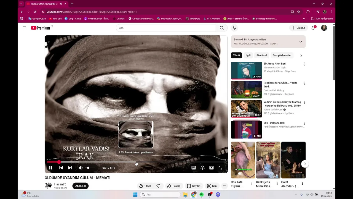353x199 pixels.
Task: Skip to next video in the mix
Action: (70, 168)
